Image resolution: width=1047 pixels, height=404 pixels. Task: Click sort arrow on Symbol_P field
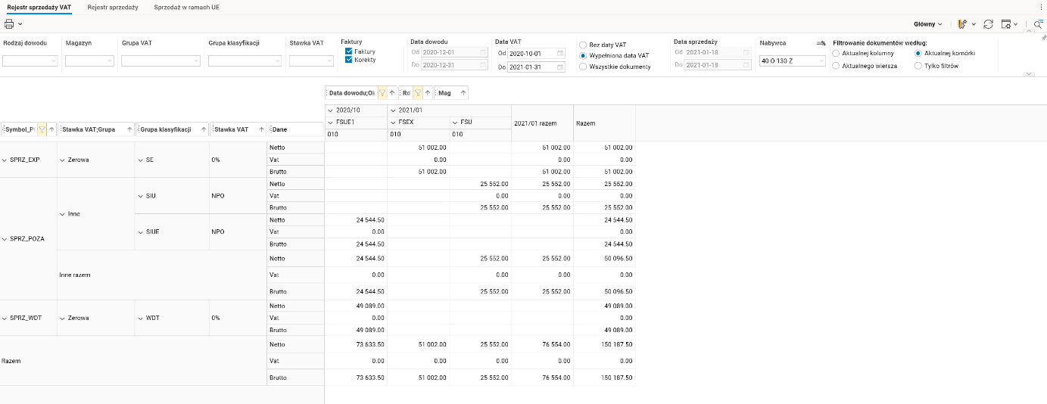click(x=51, y=129)
